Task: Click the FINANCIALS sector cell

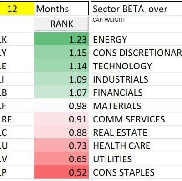Action: (136, 92)
